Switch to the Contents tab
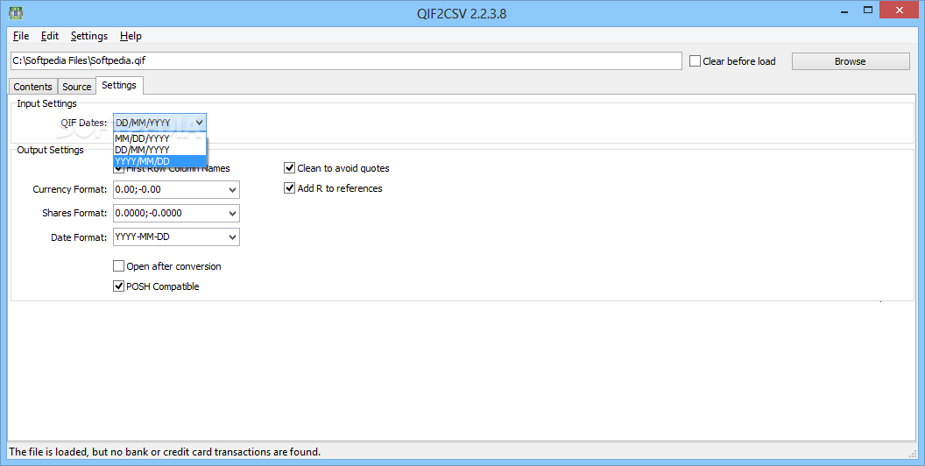Screen dimensions: 925x466 click(x=33, y=87)
